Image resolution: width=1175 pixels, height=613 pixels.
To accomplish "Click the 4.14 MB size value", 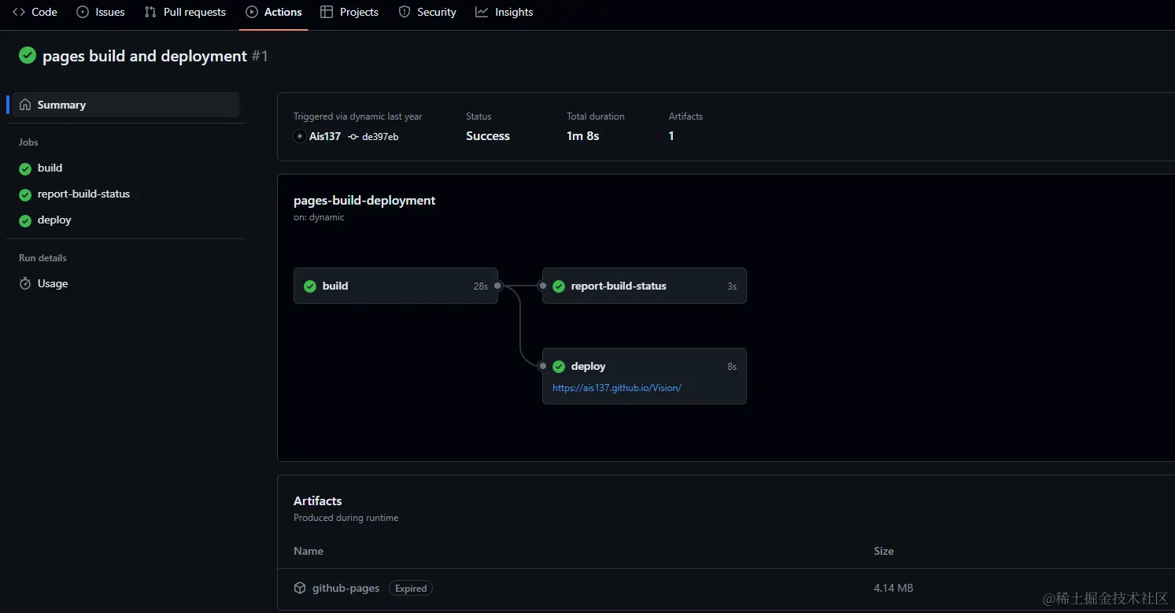I will coord(893,588).
